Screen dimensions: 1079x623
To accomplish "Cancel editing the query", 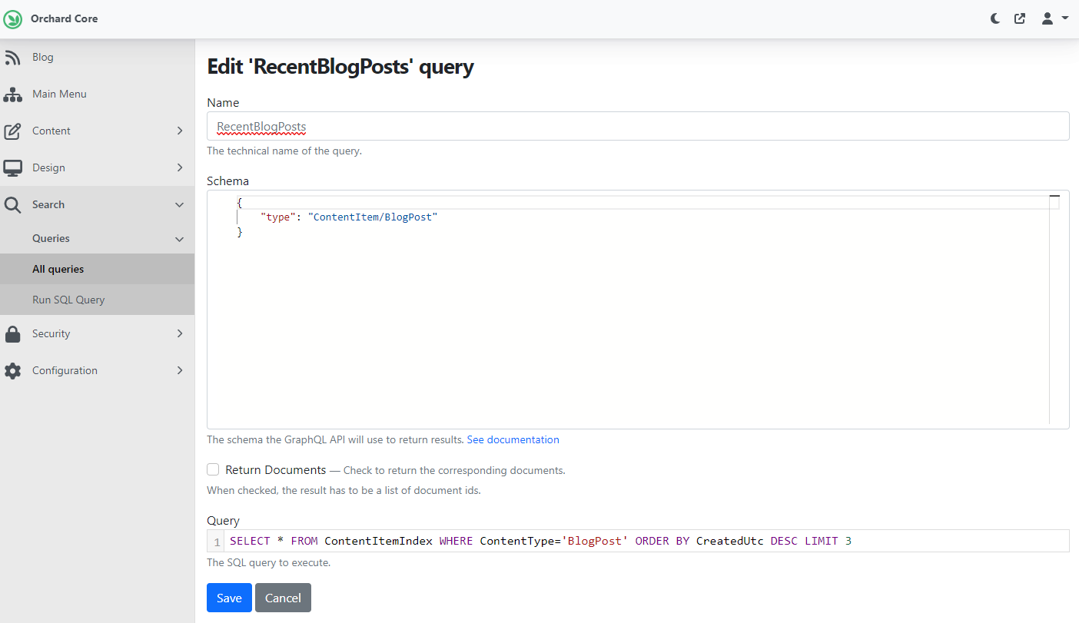I will pyautogui.click(x=283, y=598).
